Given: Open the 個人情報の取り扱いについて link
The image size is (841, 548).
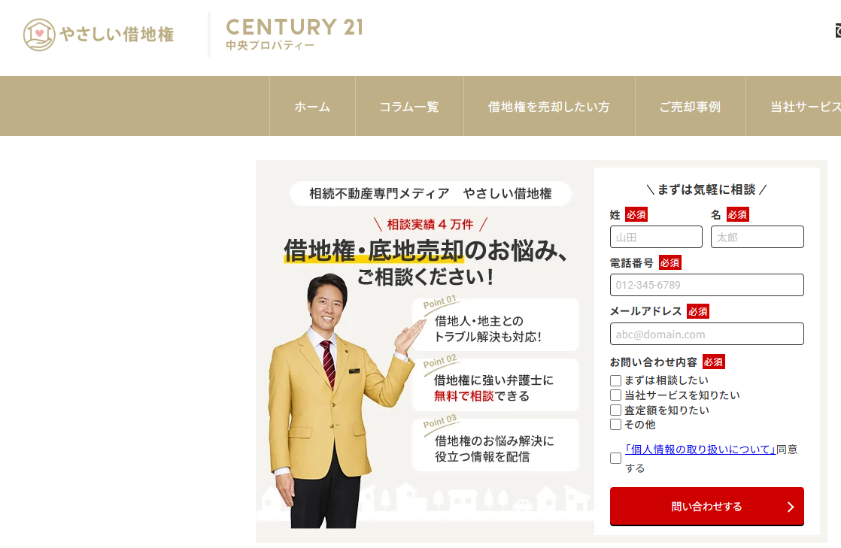Looking at the screenshot, I should click(700, 450).
